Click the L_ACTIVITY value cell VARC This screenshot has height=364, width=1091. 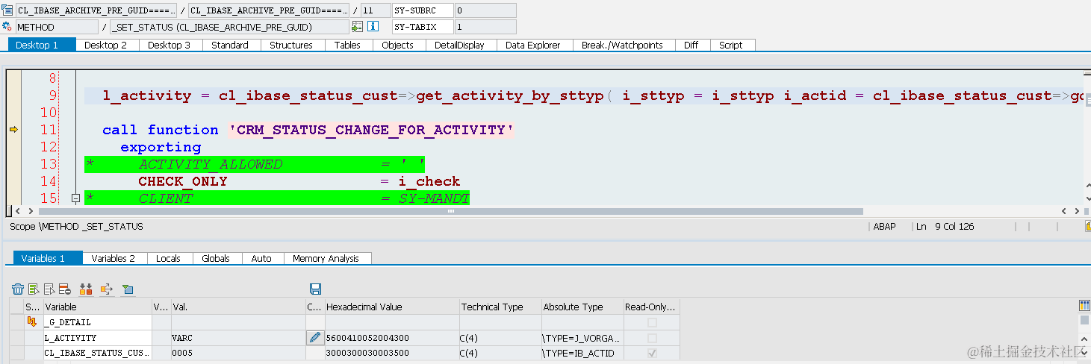pos(237,338)
